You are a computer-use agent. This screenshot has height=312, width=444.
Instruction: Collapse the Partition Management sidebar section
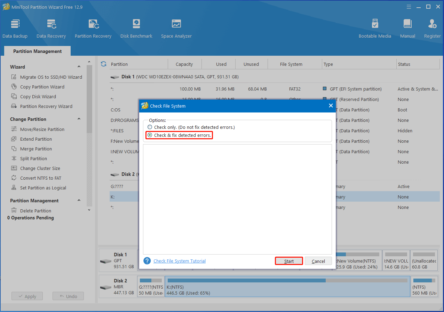point(79,201)
